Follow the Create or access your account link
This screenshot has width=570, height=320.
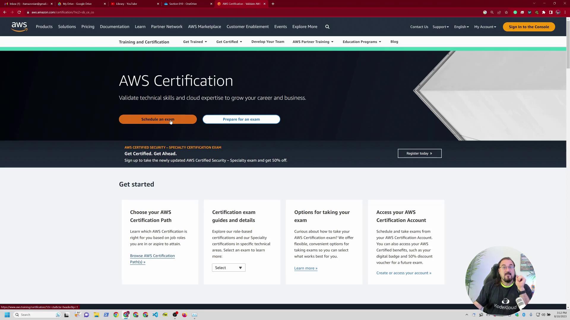pyautogui.click(x=403, y=273)
